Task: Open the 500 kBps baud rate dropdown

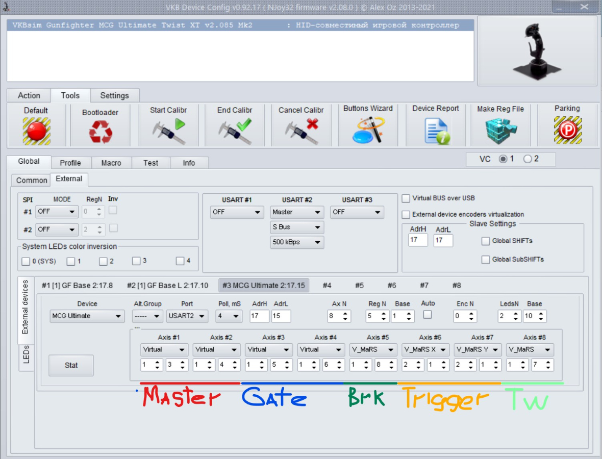Action: tap(296, 242)
